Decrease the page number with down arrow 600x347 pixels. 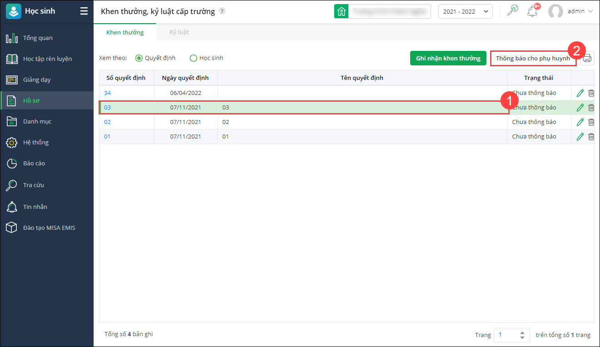[522, 338]
